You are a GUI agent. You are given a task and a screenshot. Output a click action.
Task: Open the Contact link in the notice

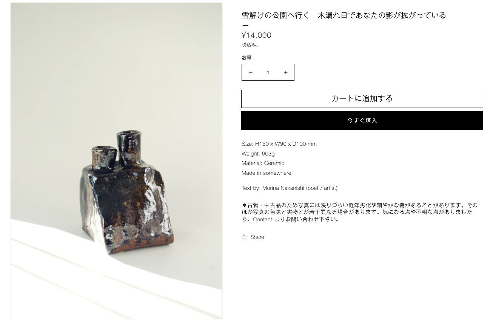[x=262, y=219]
